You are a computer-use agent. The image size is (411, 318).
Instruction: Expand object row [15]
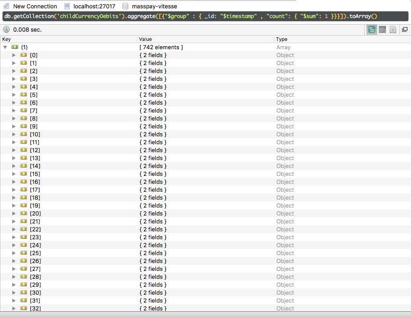(x=14, y=174)
